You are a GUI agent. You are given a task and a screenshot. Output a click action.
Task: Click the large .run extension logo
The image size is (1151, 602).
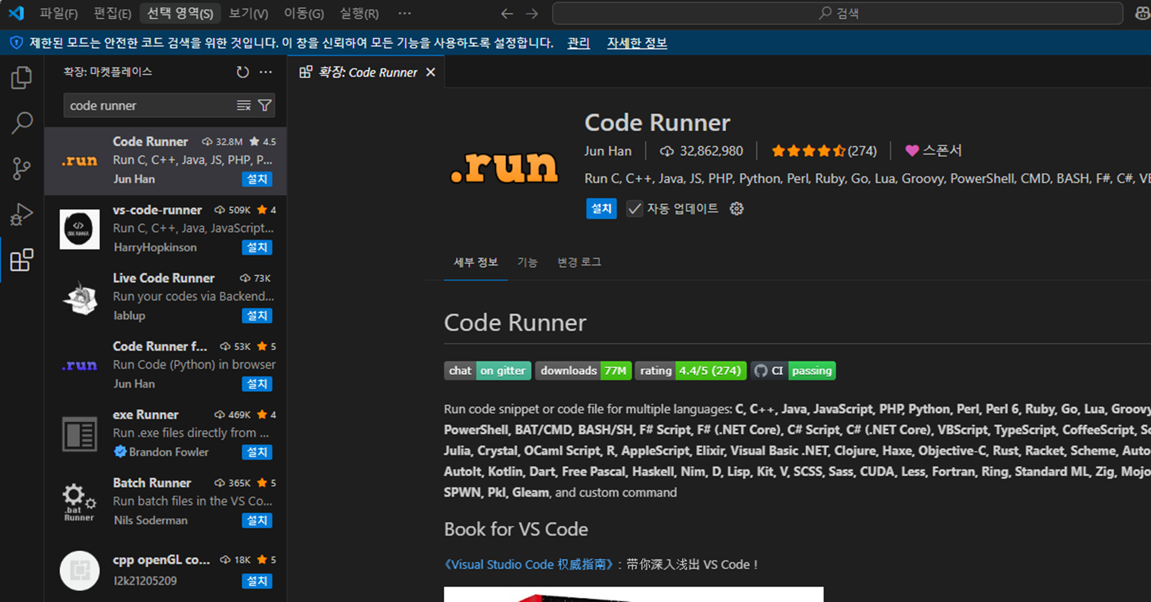click(504, 167)
